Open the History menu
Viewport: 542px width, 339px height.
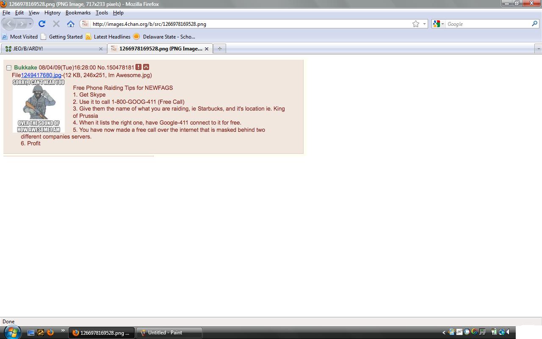click(53, 13)
